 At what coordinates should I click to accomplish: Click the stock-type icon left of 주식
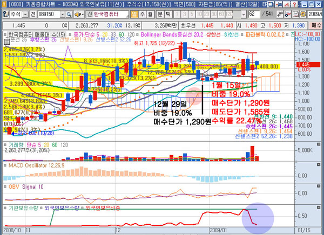pyautogui.click(x=6, y=14)
